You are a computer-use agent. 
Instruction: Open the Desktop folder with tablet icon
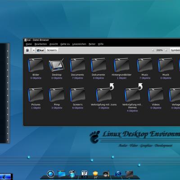coord(57,65)
